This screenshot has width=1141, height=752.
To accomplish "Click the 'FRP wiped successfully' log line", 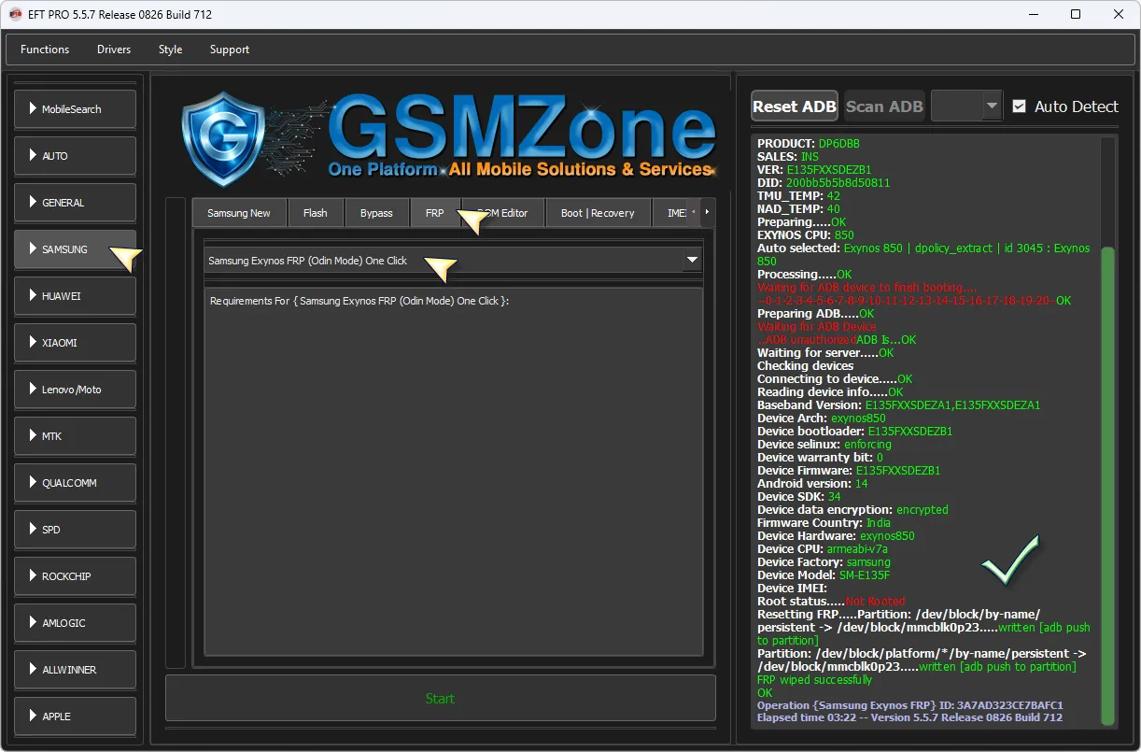I will (x=814, y=680).
